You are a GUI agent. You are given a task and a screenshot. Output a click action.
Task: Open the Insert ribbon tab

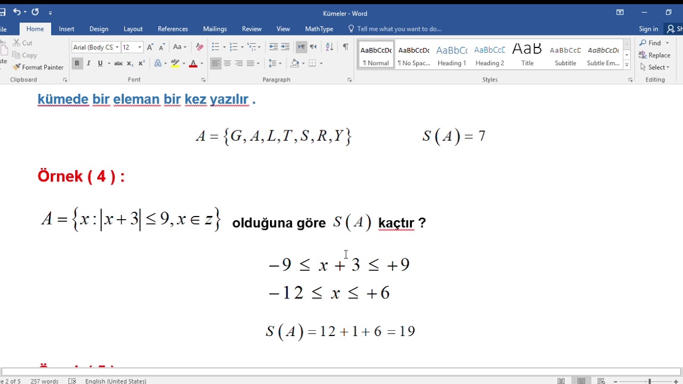[x=67, y=29]
